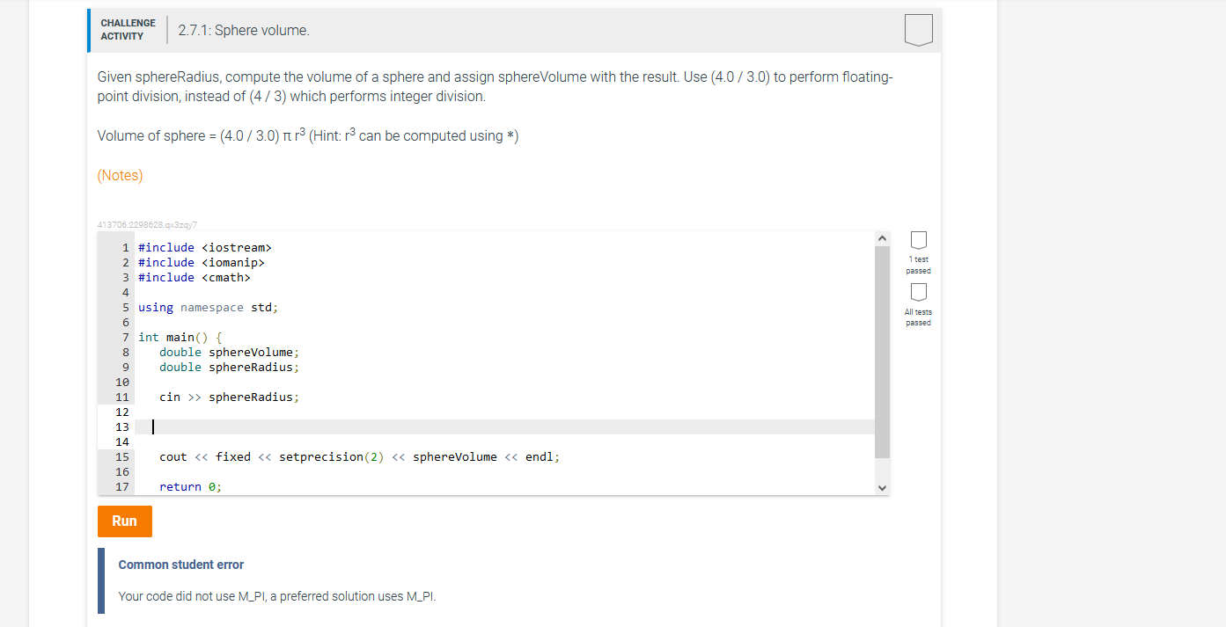Click the caret above the editor scrollbar
Viewport: 1226px width, 627px height.
point(882,237)
